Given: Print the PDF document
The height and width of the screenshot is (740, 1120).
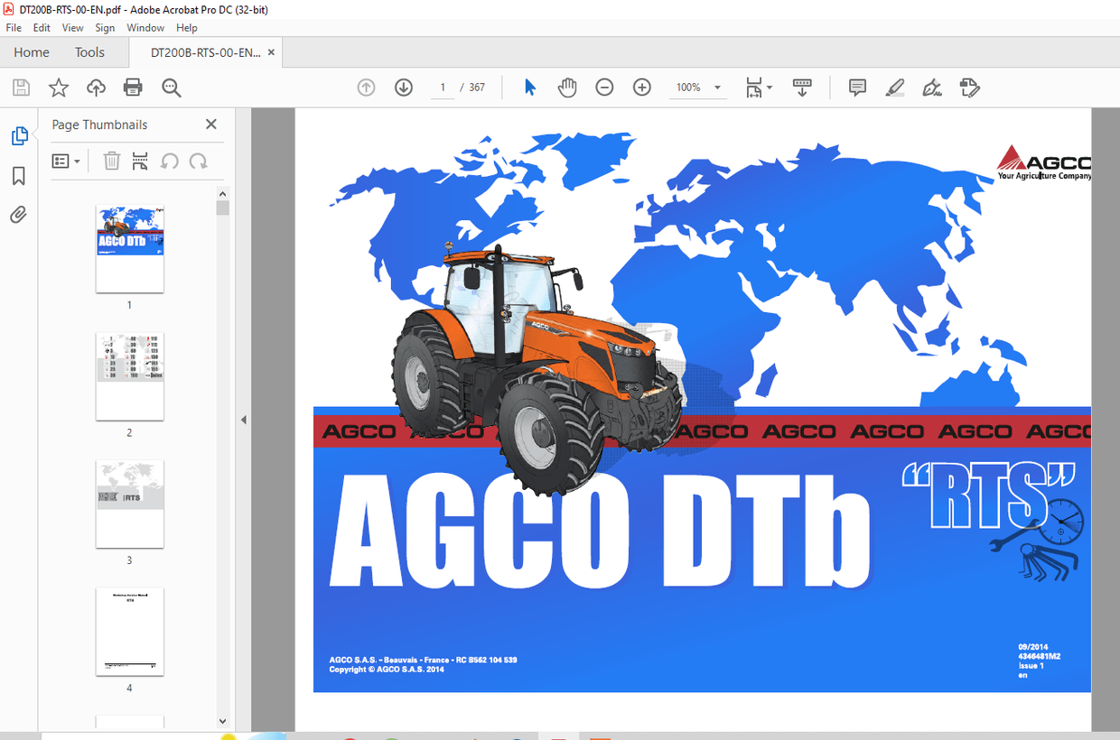Looking at the screenshot, I should tap(133, 87).
